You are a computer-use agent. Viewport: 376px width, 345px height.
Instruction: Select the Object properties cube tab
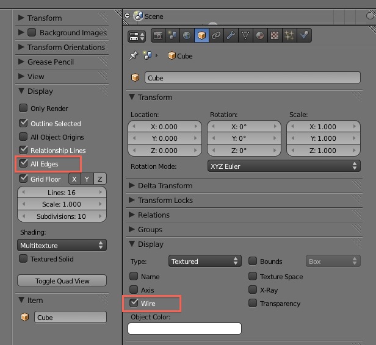(x=201, y=35)
